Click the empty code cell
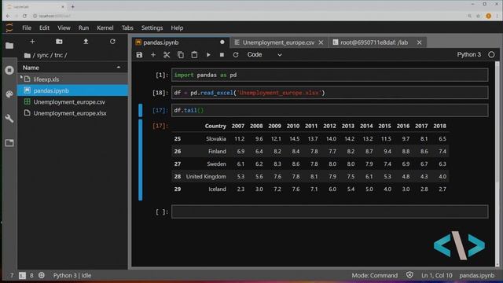 coord(330,211)
